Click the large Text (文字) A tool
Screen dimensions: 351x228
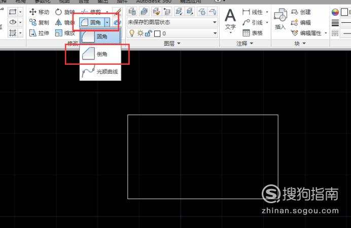pos(230,16)
